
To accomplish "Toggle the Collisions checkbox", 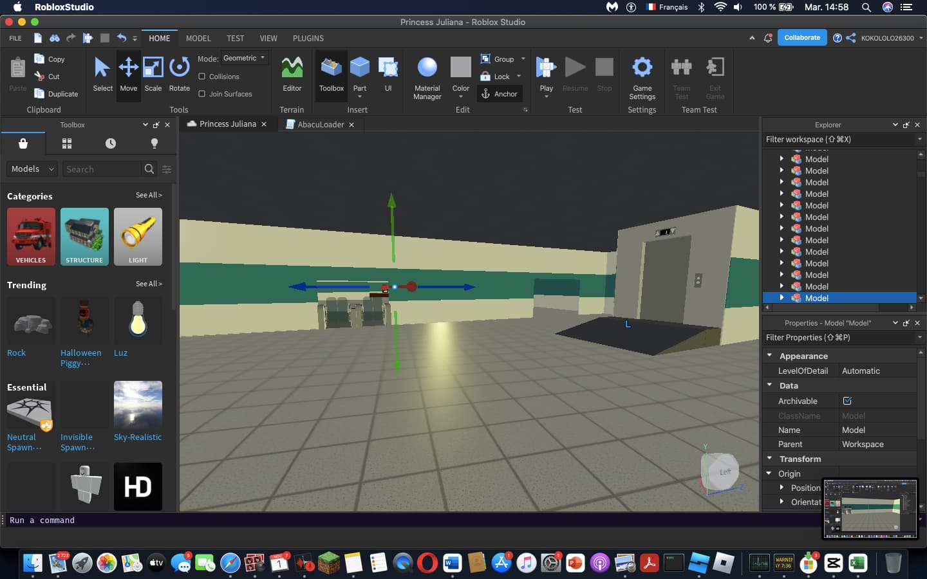I will click(x=202, y=77).
